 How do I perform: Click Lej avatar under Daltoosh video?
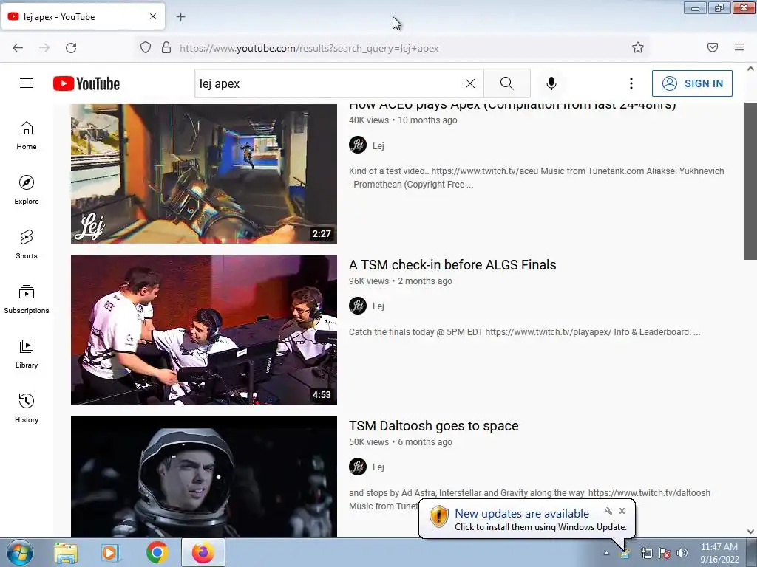[358, 467]
